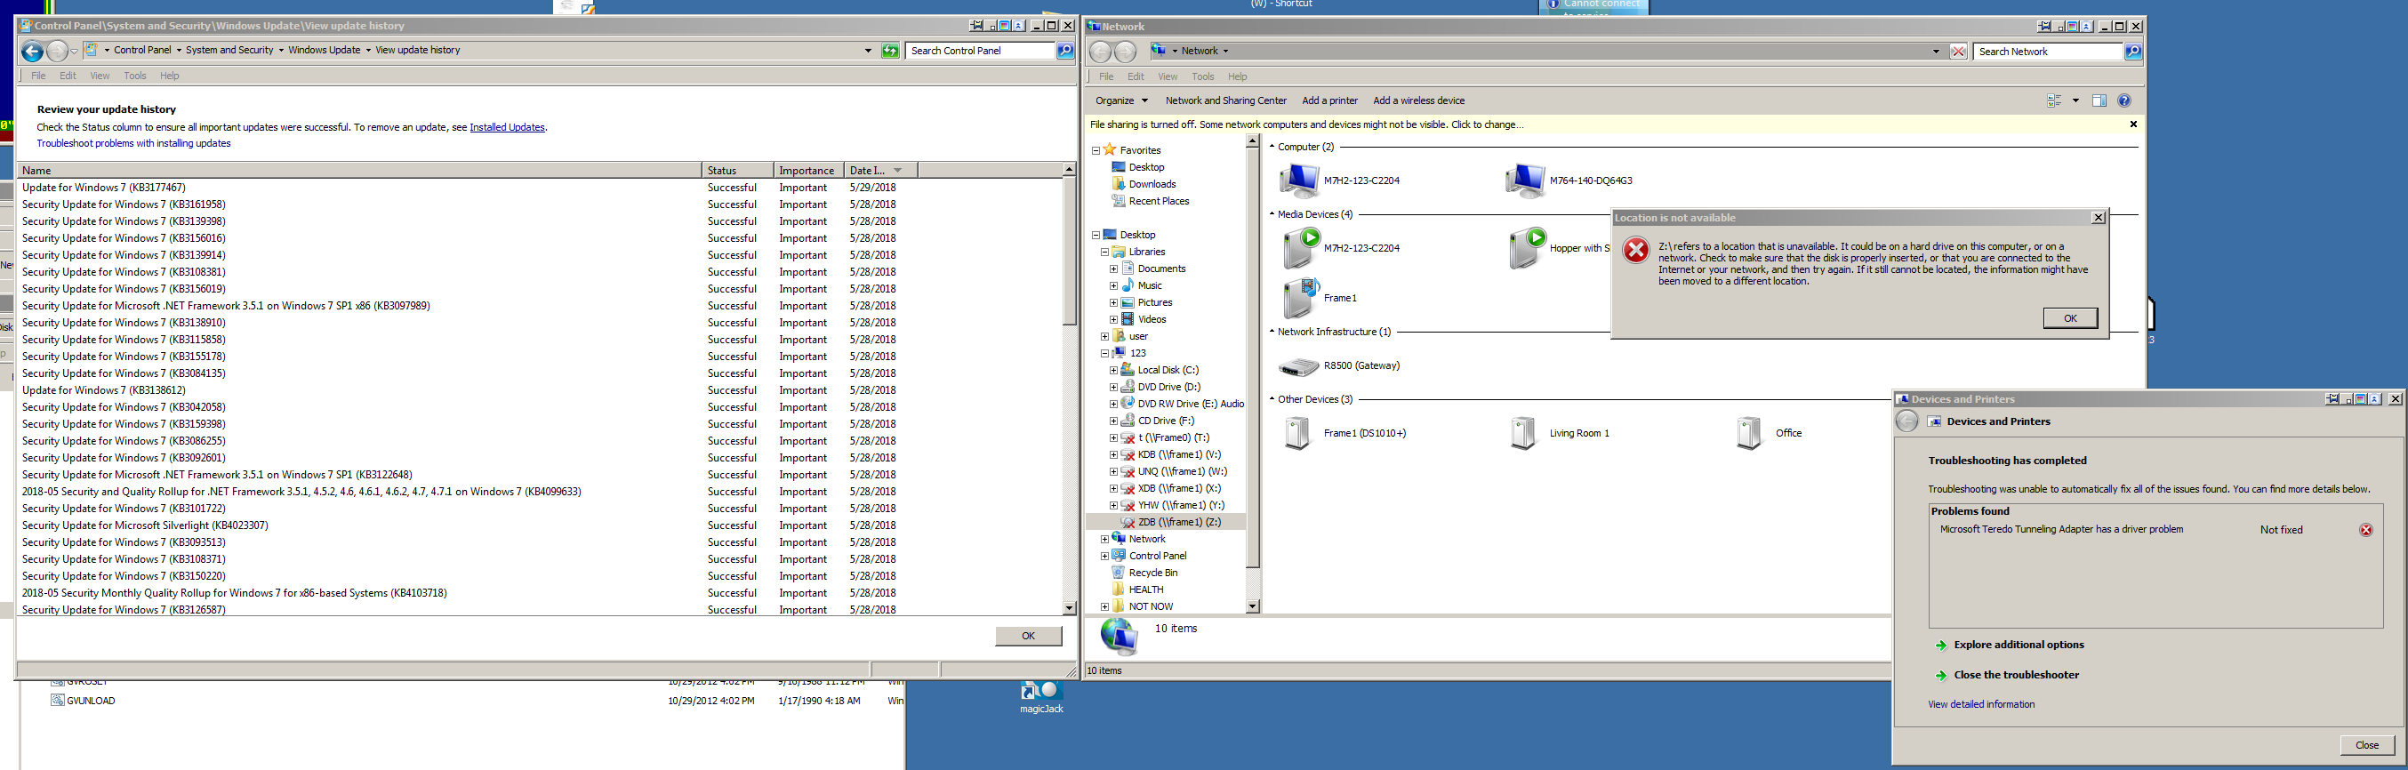
Task: Click the Search Network input field
Action: (2048, 52)
